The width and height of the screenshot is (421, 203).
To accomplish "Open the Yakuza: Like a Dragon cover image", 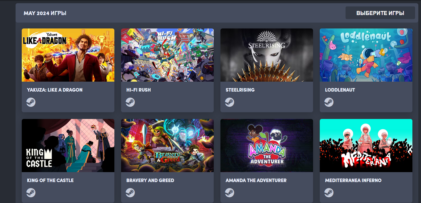I will click(x=68, y=55).
